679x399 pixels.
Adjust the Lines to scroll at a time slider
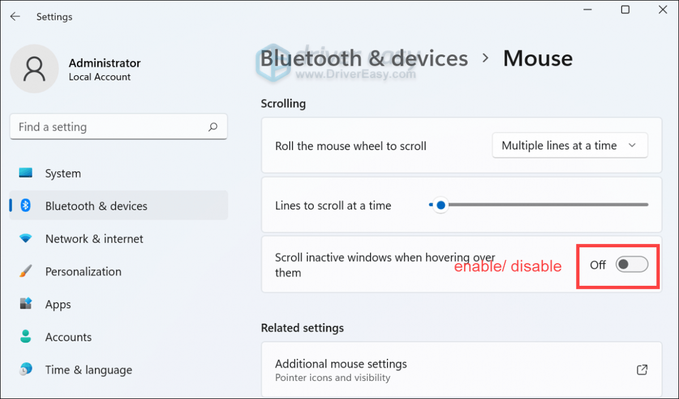tap(441, 205)
